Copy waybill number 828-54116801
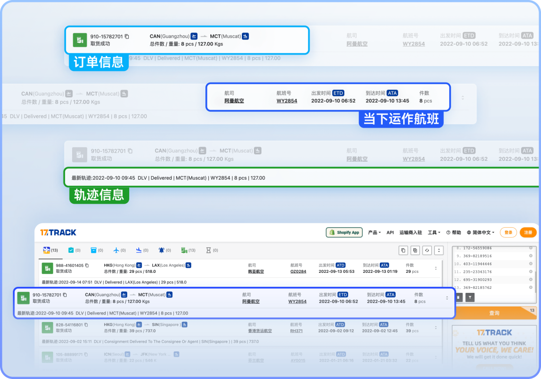541x379 pixels. click(x=86, y=325)
